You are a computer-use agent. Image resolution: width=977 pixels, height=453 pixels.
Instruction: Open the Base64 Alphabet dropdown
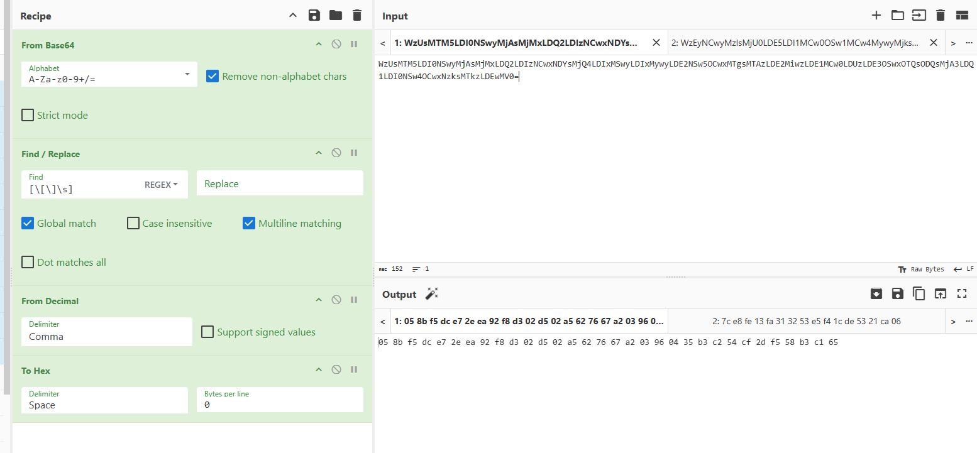[187, 74]
